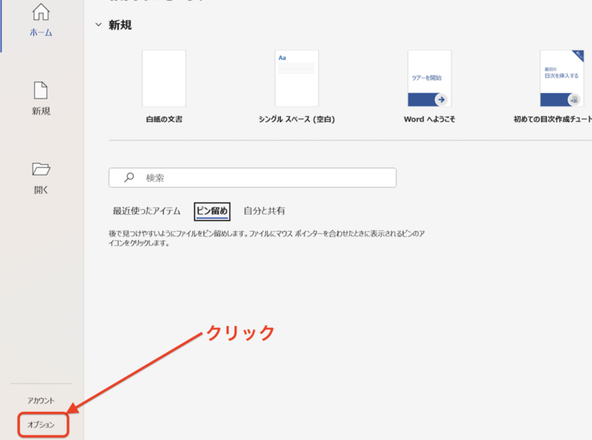Collapse the 新規 section chevron
The height and width of the screenshot is (440, 592).
(98, 25)
